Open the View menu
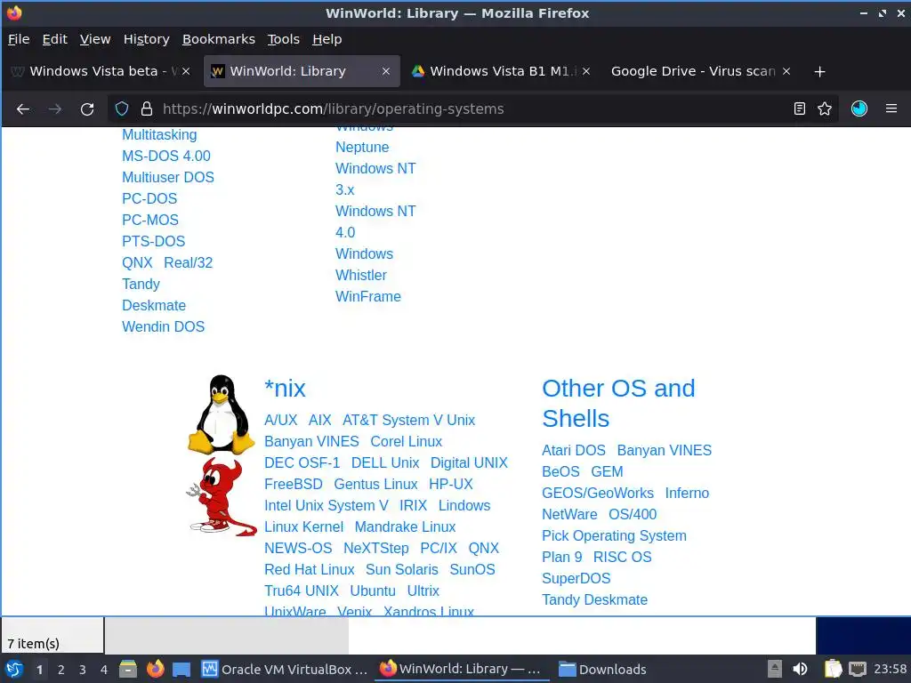This screenshot has height=683, width=911. tap(95, 39)
